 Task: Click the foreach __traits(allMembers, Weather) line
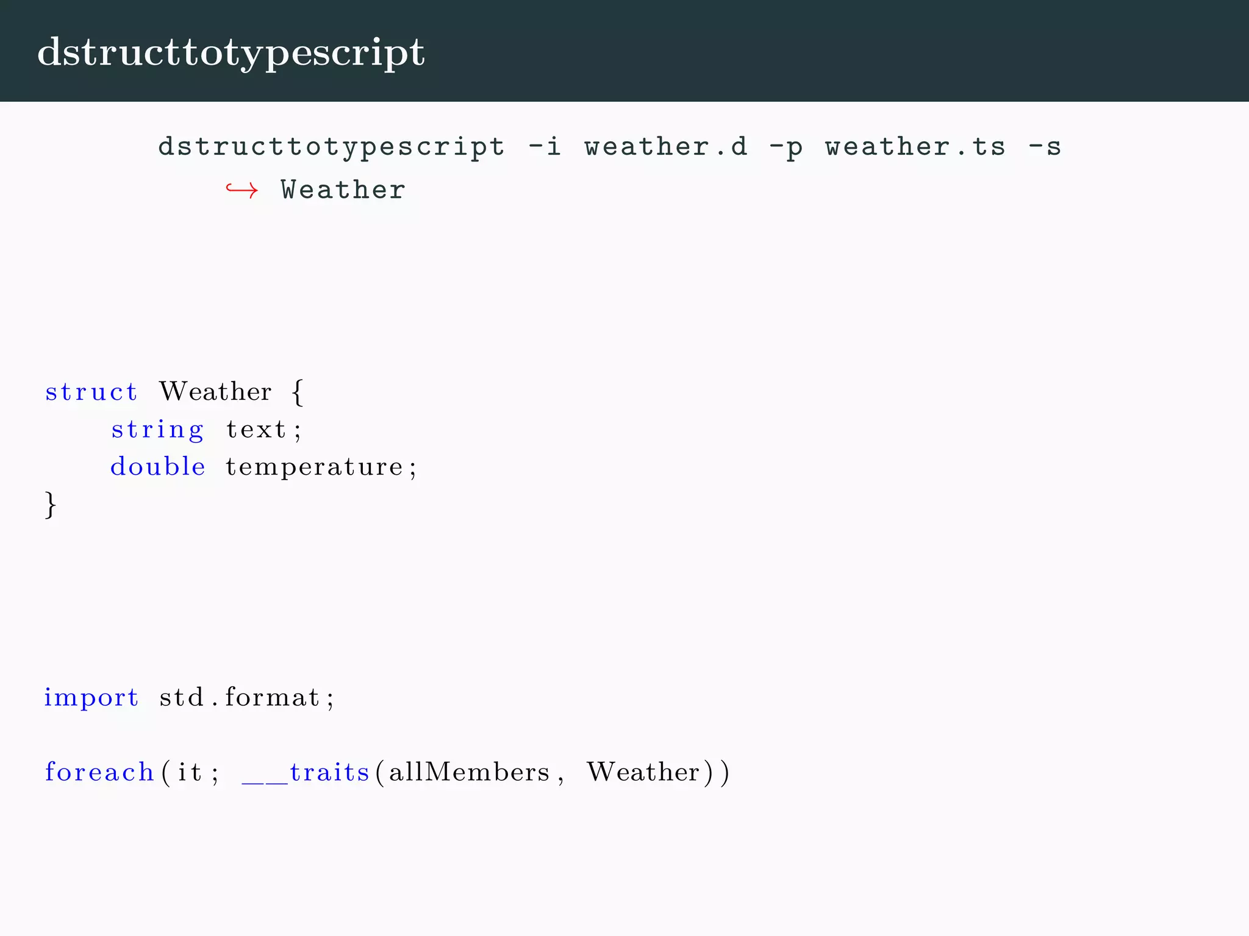coord(387,773)
